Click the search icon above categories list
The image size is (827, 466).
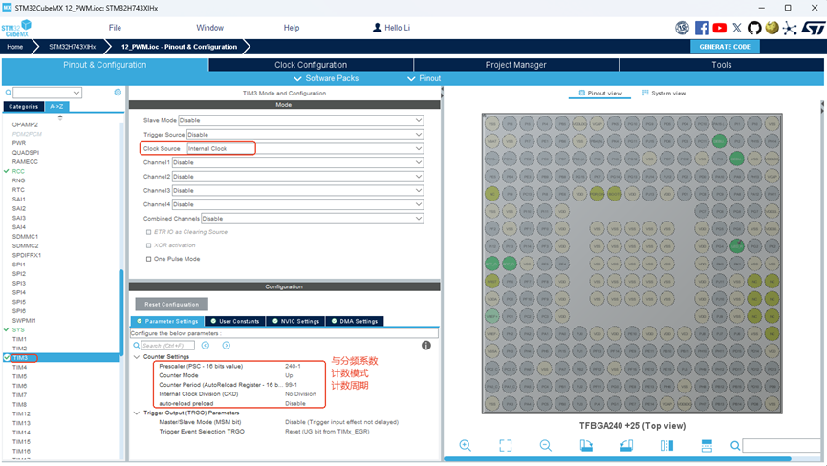pyautogui.click(x=8, y=93)
